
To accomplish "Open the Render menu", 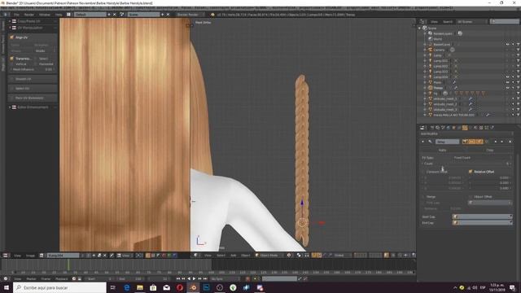I will point(29,15).
